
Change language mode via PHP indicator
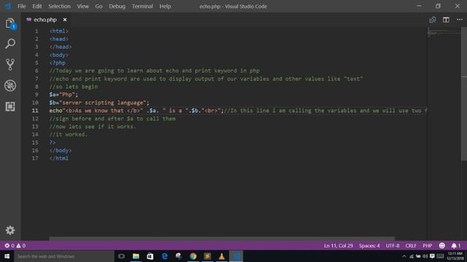427,246
